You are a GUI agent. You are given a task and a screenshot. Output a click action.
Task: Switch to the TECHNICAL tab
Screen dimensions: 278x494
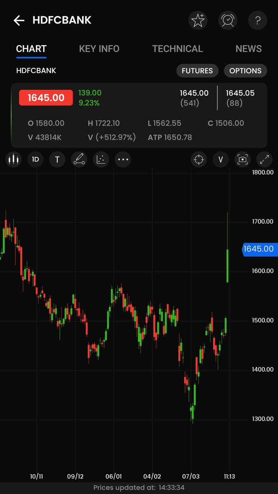pos(178,49)
